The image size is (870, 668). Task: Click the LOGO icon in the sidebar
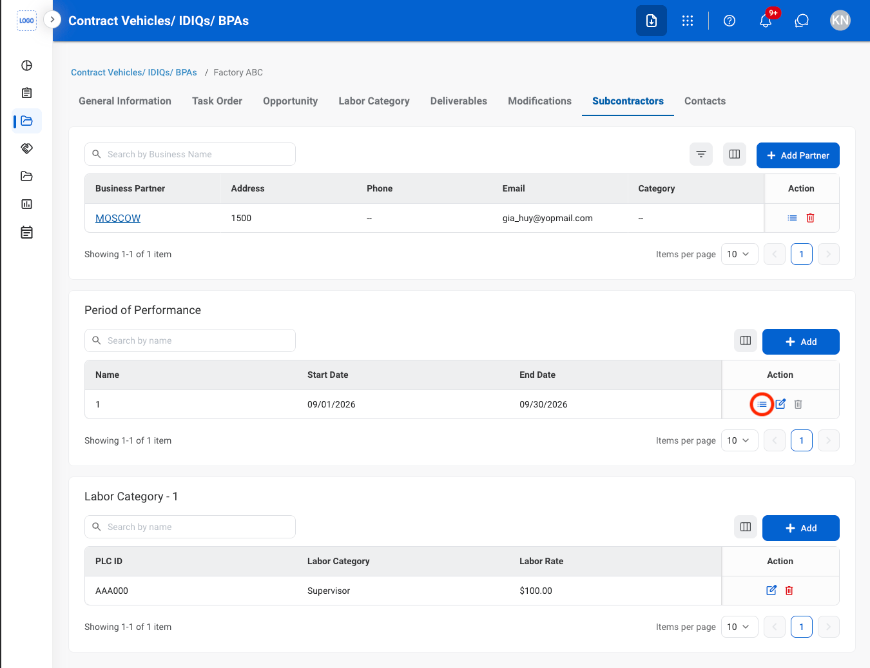pyautogui.click(x=26, y=21)
